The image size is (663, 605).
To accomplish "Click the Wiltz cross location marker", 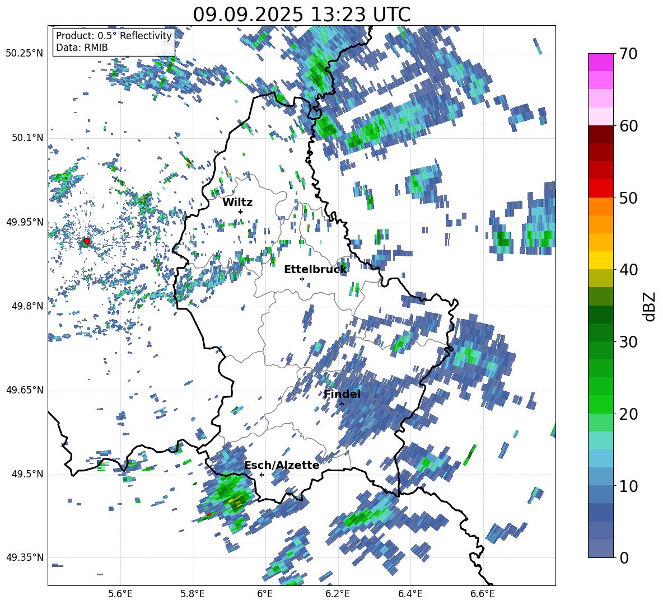I will (x=241, y=212).
